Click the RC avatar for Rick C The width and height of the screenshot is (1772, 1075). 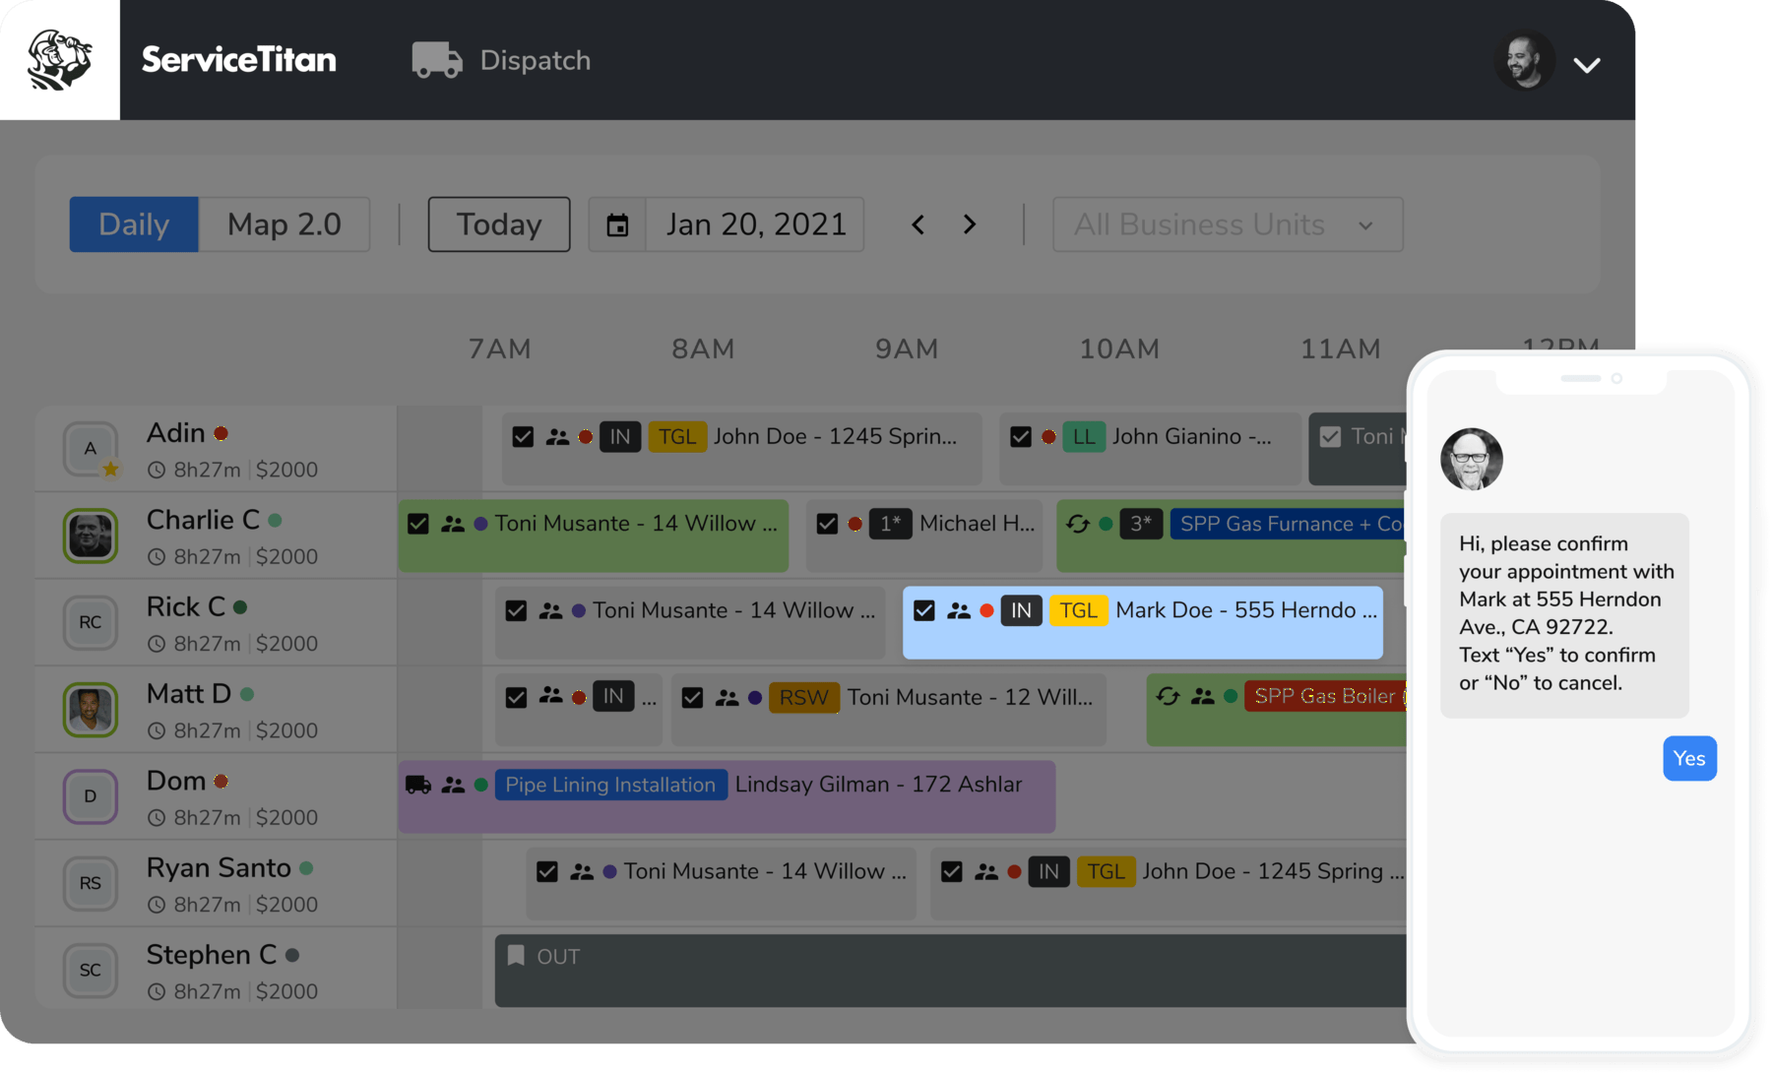tap(91, 622)
